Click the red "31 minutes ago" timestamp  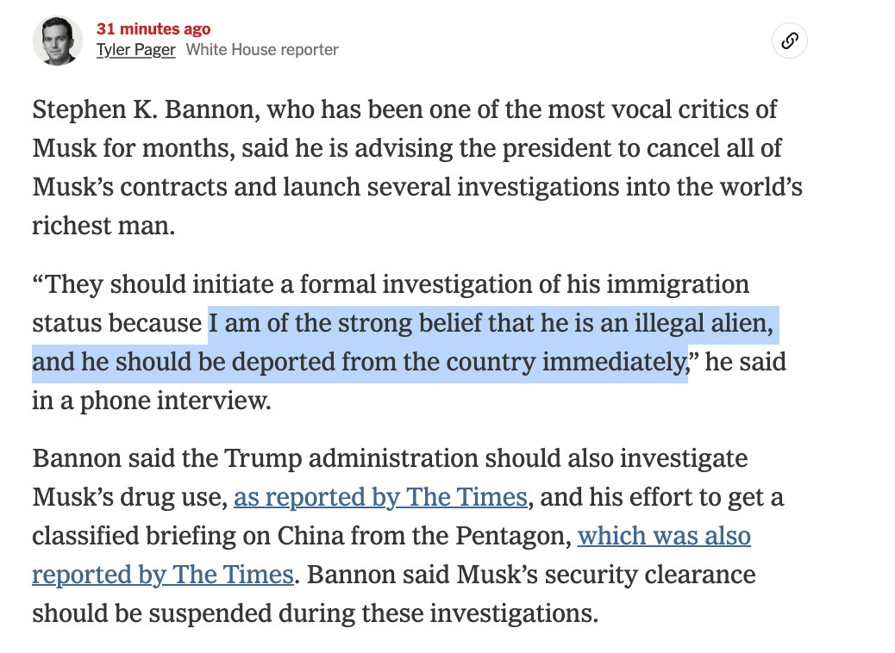tap(153, 29)
